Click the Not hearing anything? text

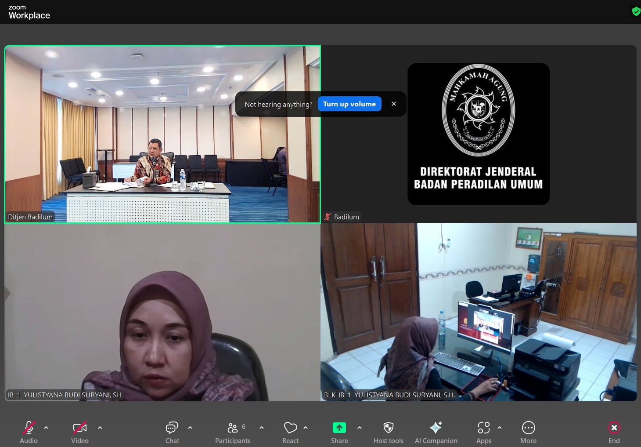point(278,105)
